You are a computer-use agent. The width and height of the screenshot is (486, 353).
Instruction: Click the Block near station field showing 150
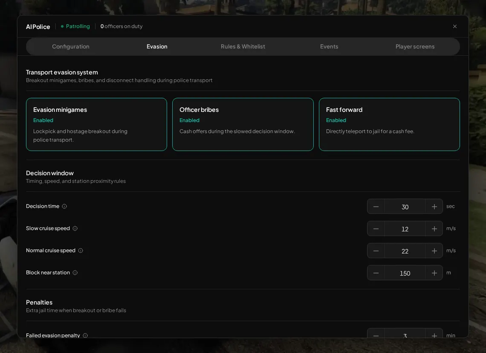405,273
